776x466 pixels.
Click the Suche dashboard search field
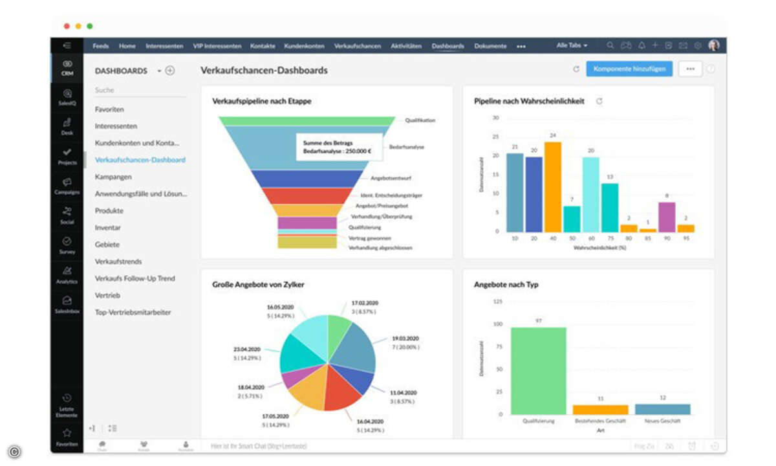139,91
